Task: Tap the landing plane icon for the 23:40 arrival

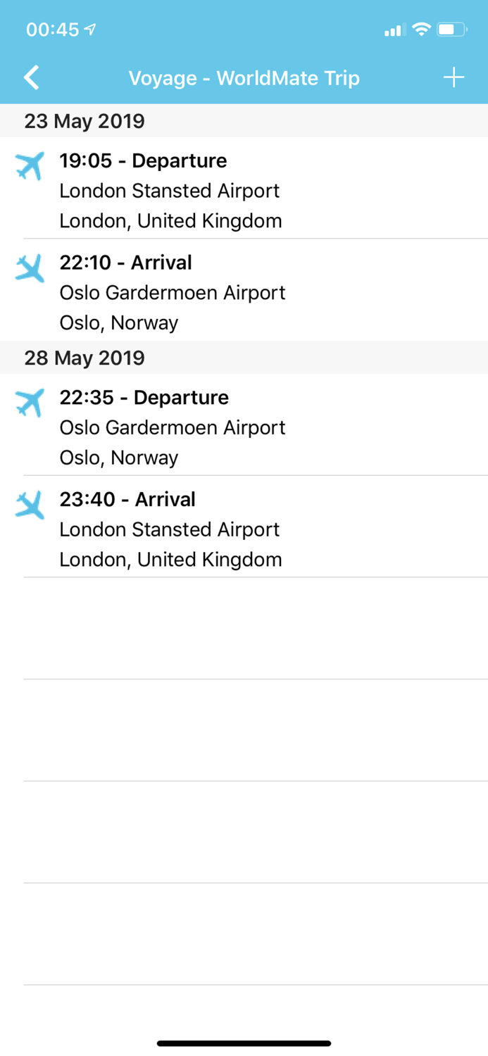Action: [29, 504]
